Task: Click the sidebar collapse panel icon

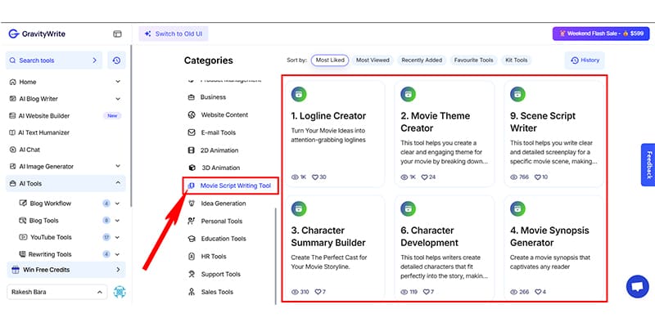Action: pos(117,34)
